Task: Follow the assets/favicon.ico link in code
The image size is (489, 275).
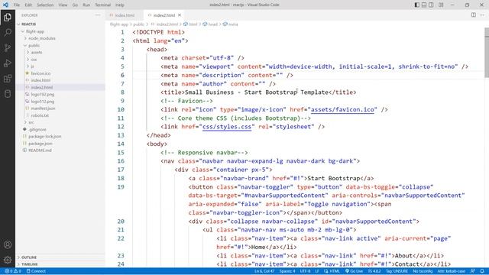Action: pos(342,109)
